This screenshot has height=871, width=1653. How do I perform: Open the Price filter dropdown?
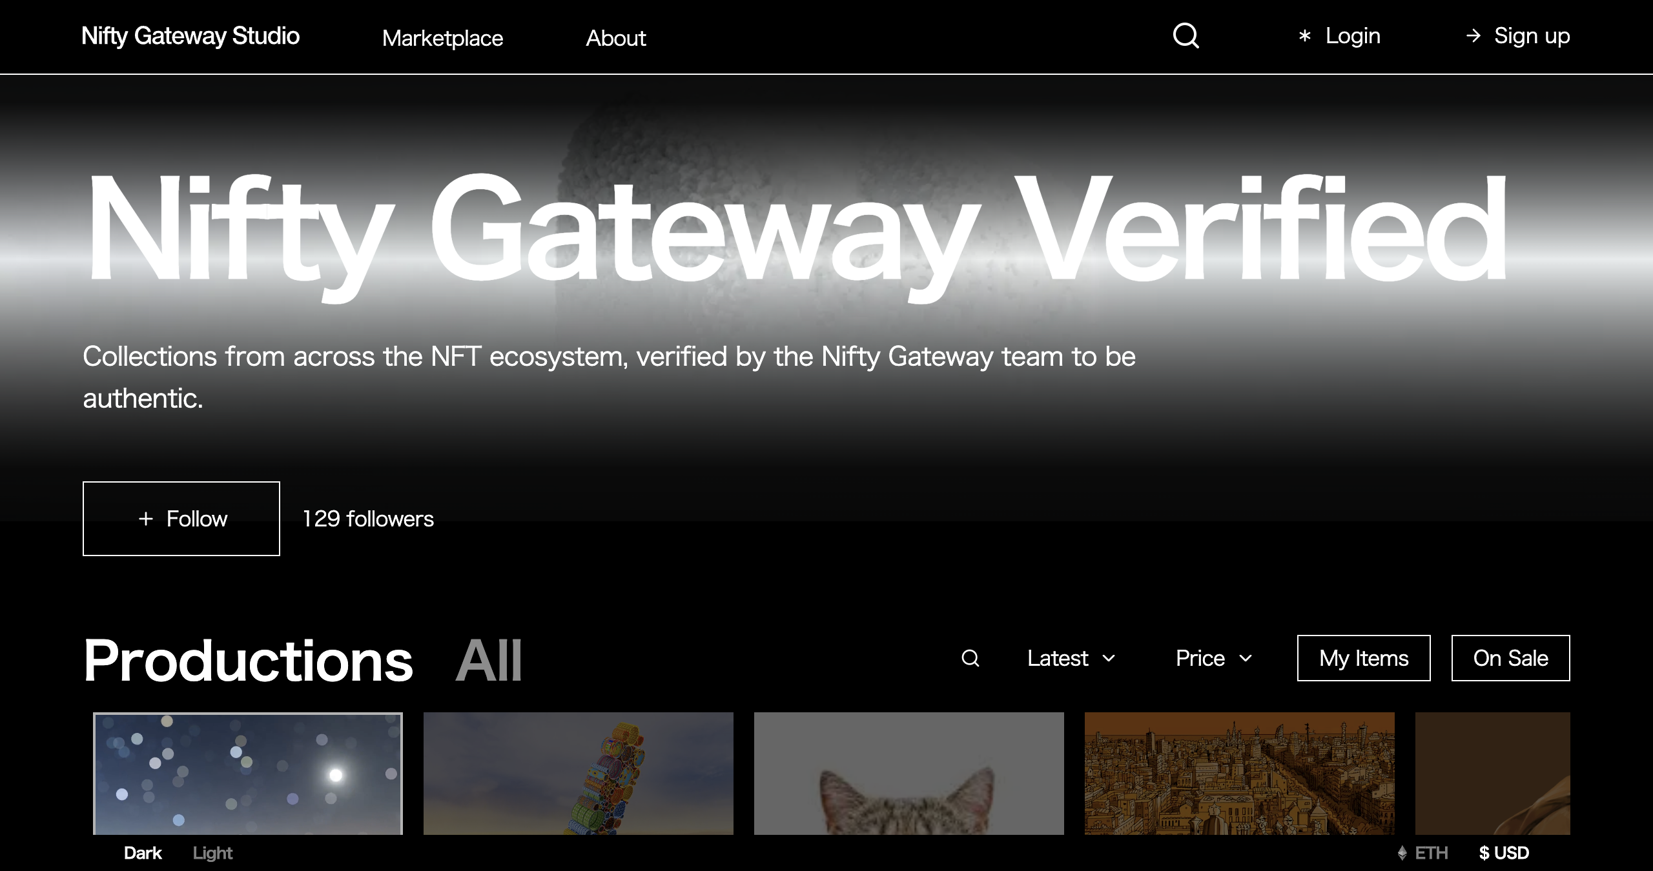pos(1214,658)
